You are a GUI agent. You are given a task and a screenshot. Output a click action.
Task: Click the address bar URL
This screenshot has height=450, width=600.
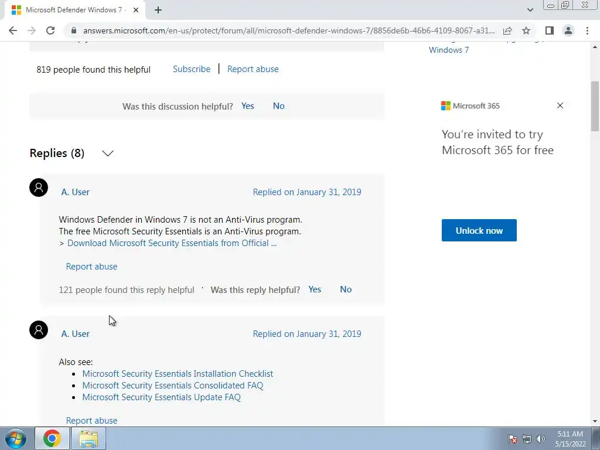289,30
